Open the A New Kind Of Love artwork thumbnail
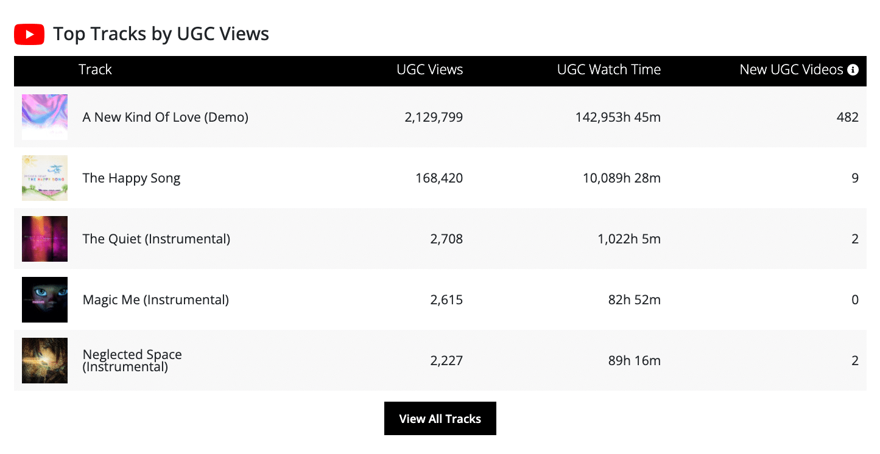Image resolution: width=880 pixels, height=454 pixels. (44, 117)
